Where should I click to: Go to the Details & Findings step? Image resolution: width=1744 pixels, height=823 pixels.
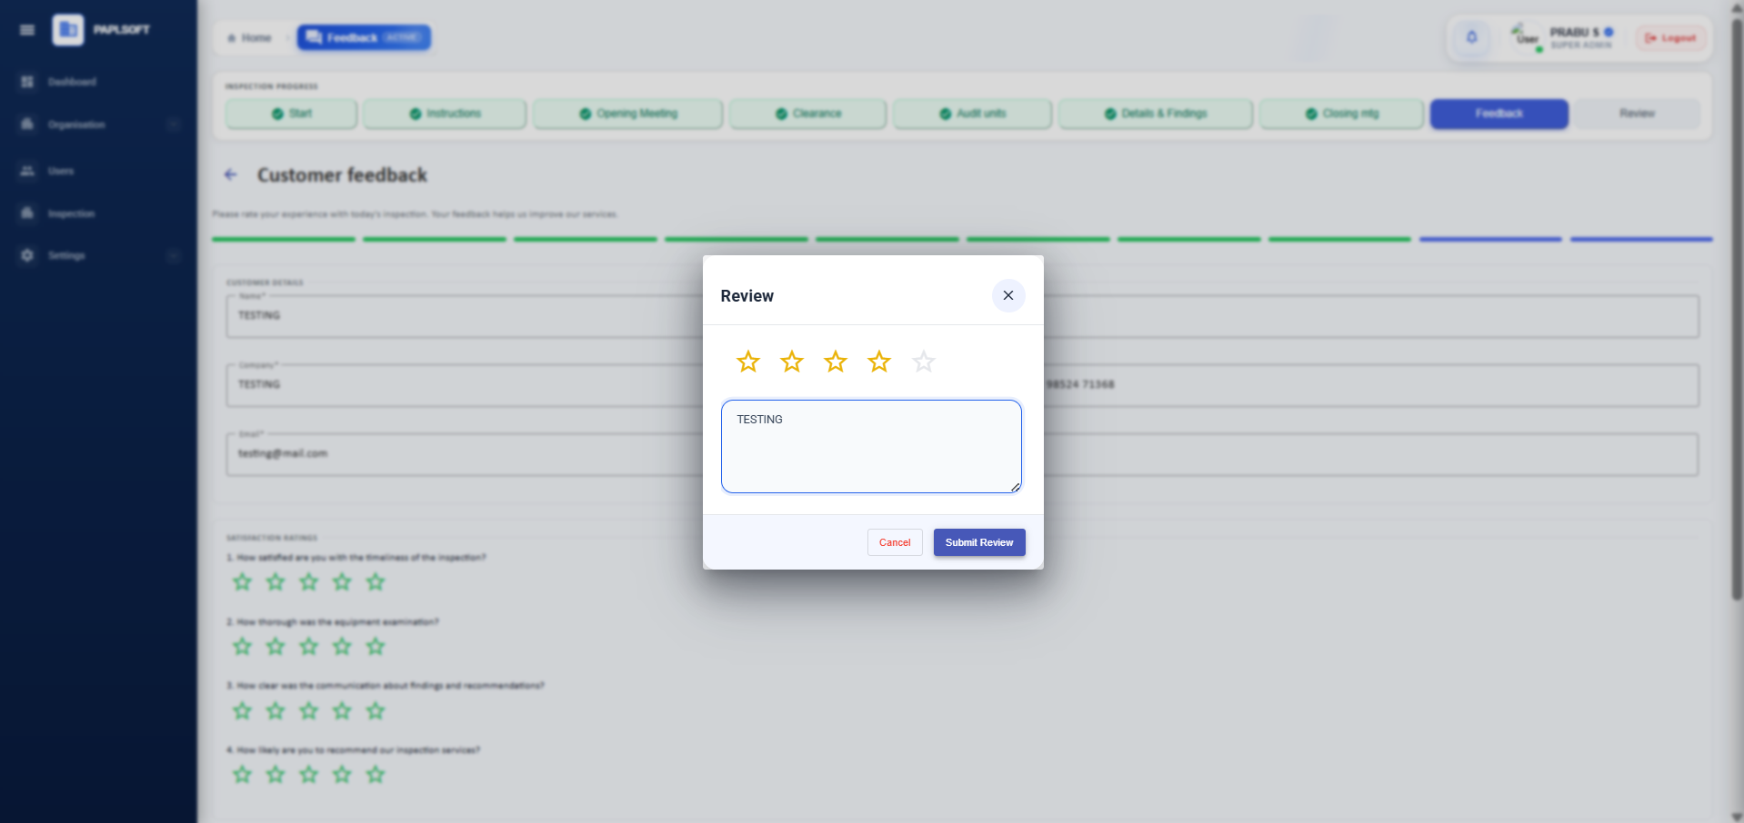pos(1155,114)
